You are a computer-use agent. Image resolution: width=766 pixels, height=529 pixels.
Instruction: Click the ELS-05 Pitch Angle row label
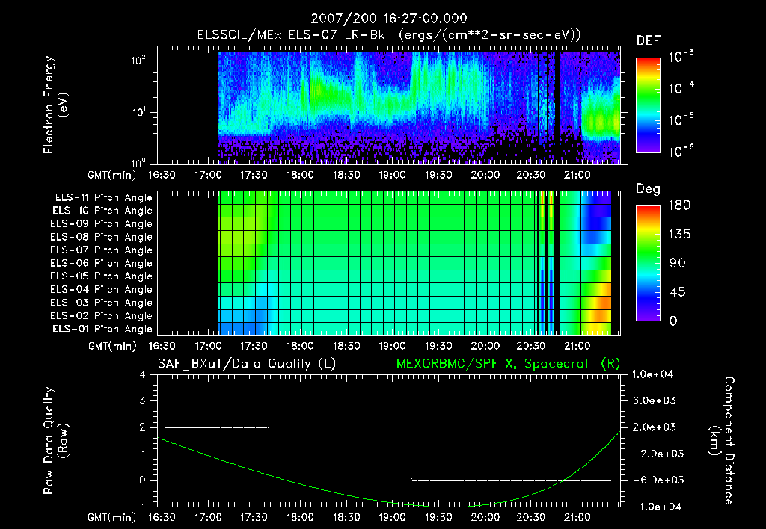pyautogui.click(x=101, y=276)
